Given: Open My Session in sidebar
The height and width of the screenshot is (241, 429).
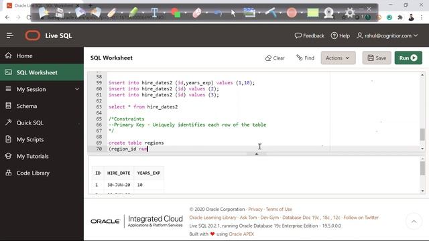Looking at the screenshot, I should click(32, 89).
